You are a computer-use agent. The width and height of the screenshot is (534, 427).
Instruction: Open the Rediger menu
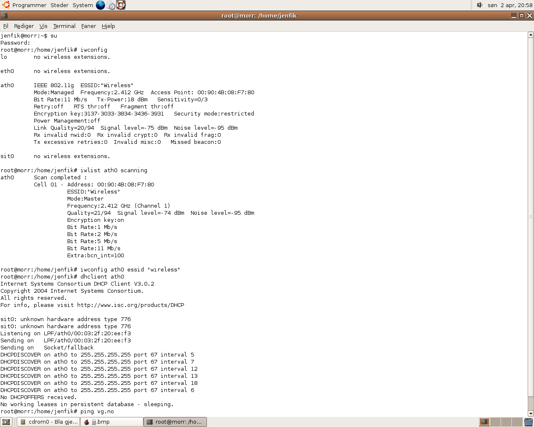coord(24,26)
